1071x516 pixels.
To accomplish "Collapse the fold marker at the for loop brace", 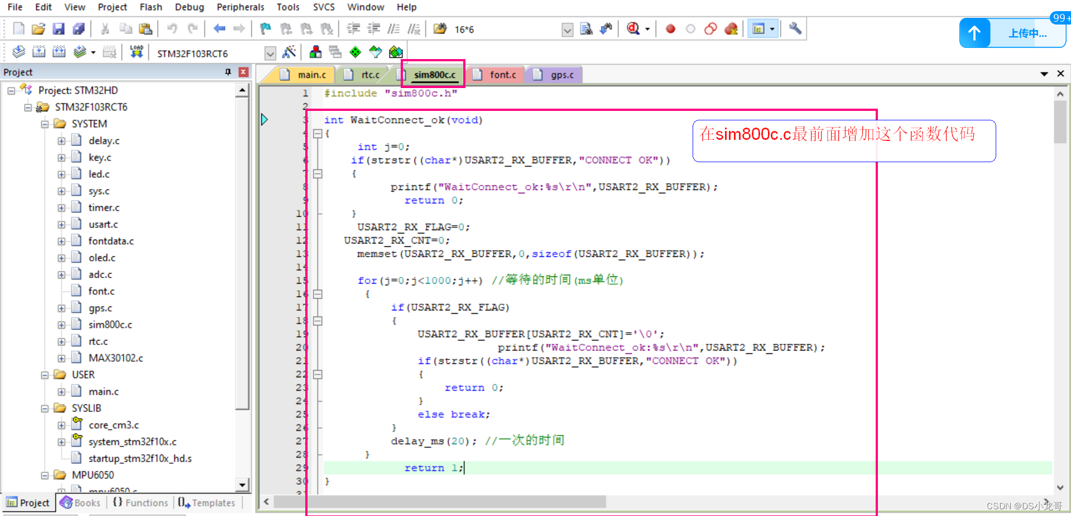I will tap(318, 294).
